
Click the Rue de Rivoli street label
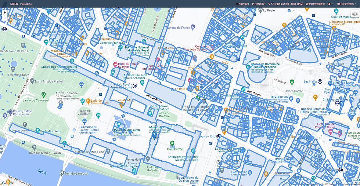(x=154, y=98)
